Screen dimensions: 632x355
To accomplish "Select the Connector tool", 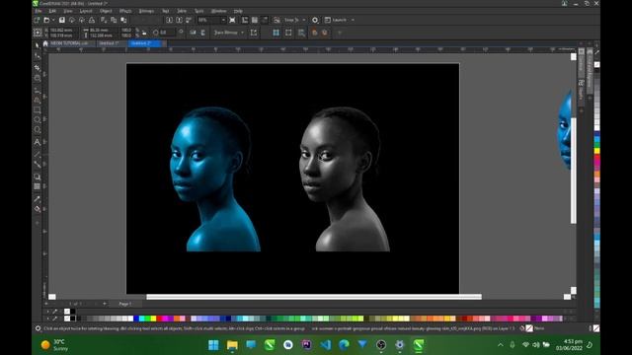I will [x=38, y=165].
